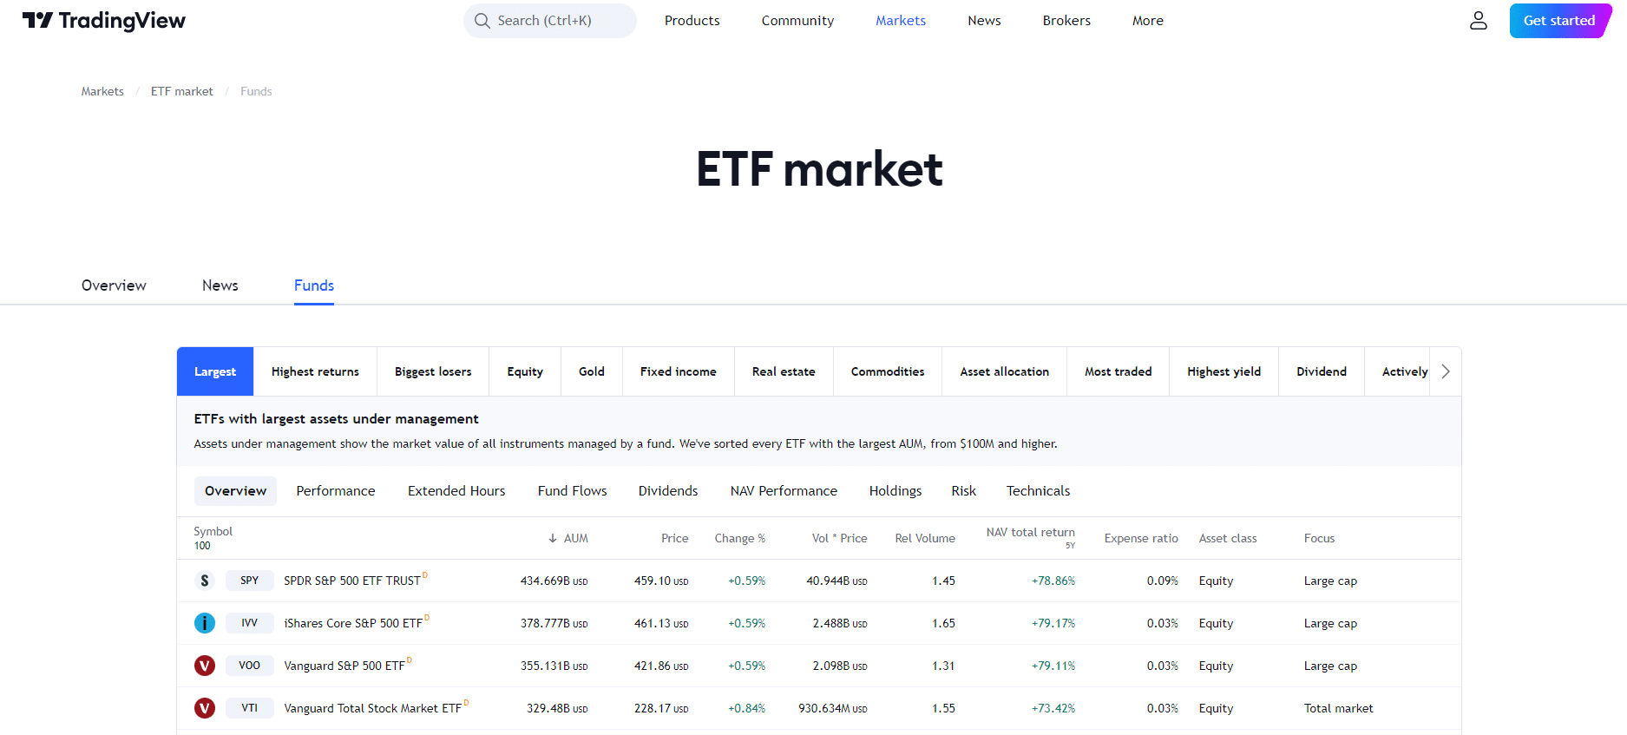Switch to the News page tab

tap(220, 285)
